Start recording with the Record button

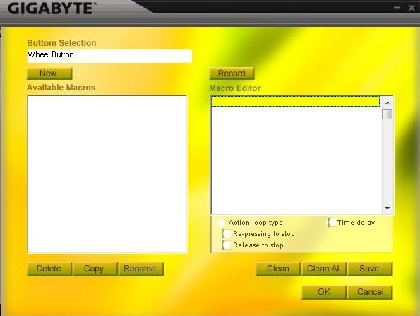point(232,74)
